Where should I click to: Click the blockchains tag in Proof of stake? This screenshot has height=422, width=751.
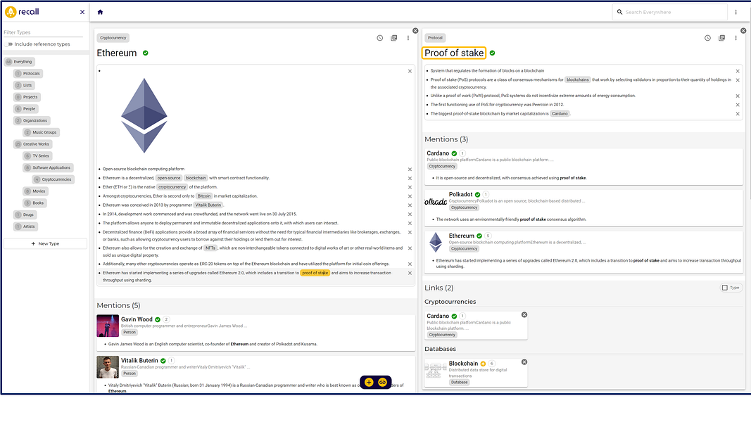578,80
